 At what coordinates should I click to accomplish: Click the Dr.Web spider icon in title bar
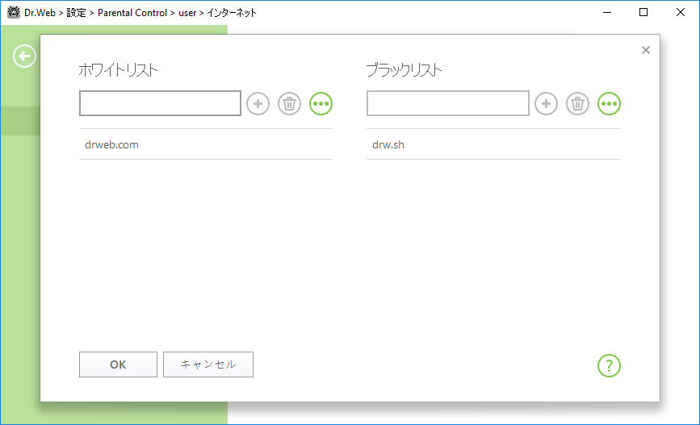(14, 12)
